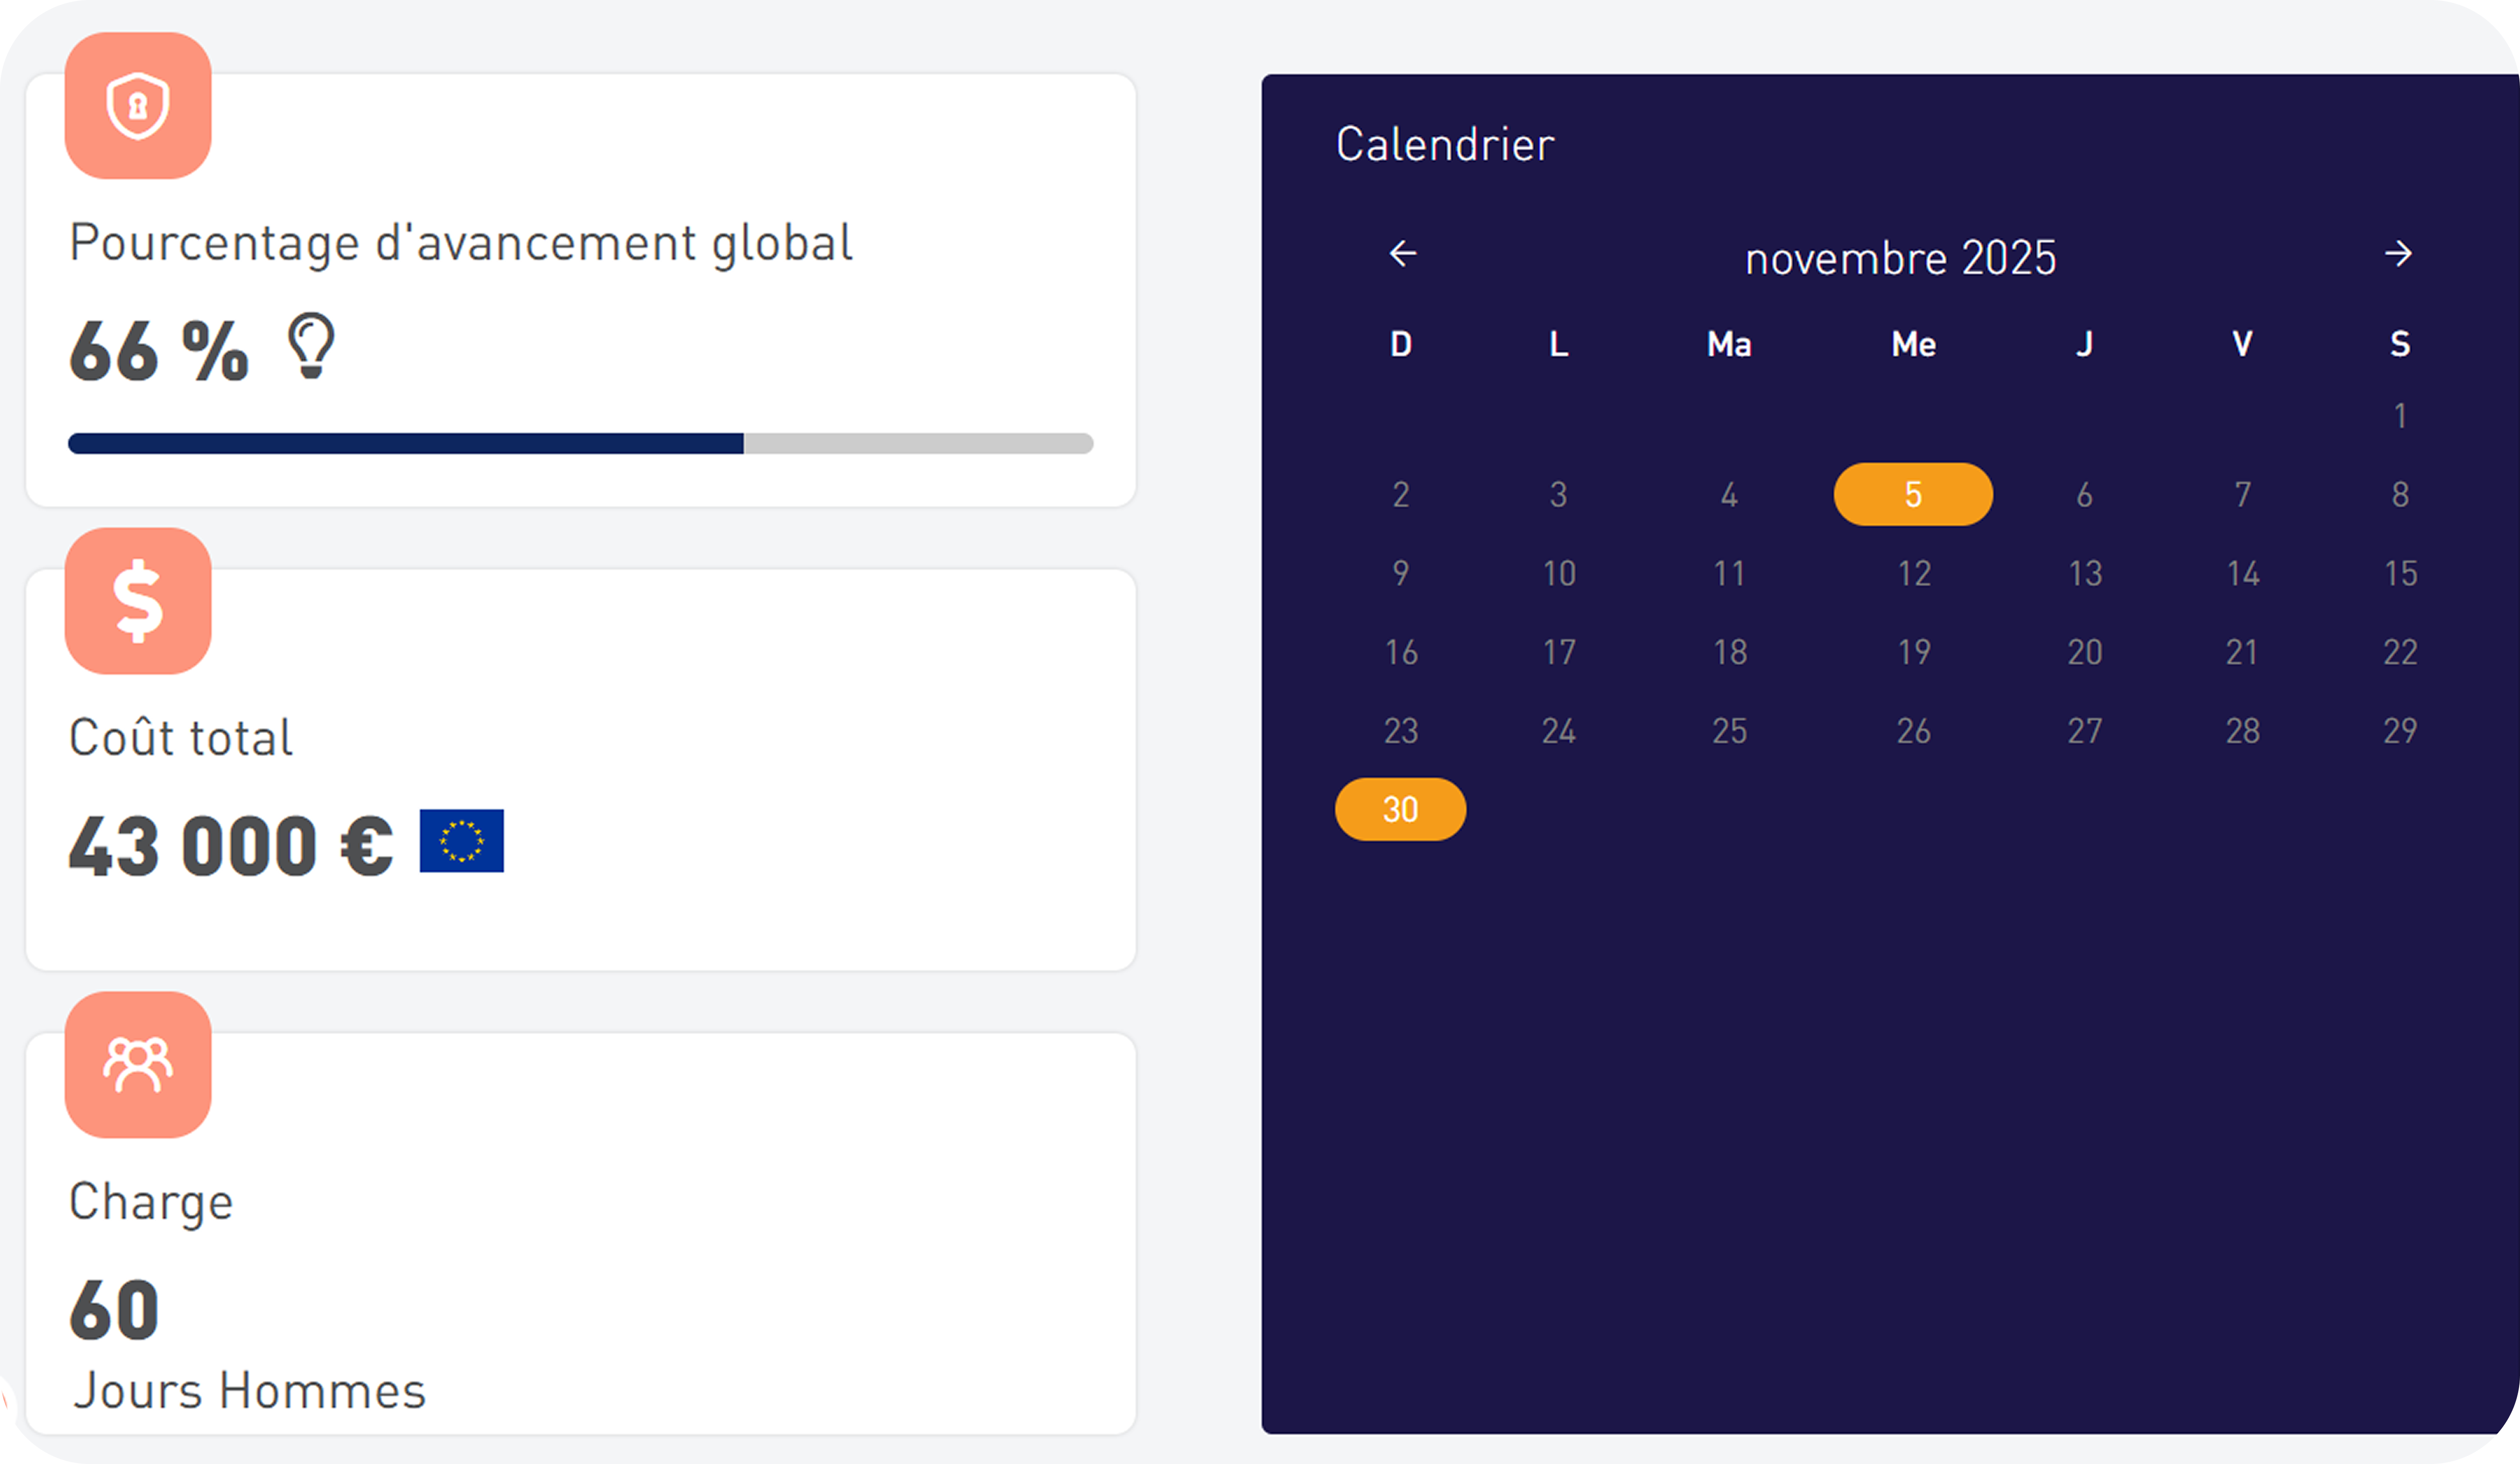Open the month selector by clicking novembre 2025
The width and height of the screenshot is (2520, 1464).
[1900, 256]
